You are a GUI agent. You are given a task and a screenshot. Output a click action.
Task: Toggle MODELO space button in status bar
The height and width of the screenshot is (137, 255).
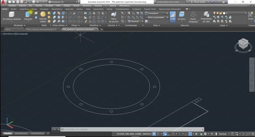click(x=147, y=134)
